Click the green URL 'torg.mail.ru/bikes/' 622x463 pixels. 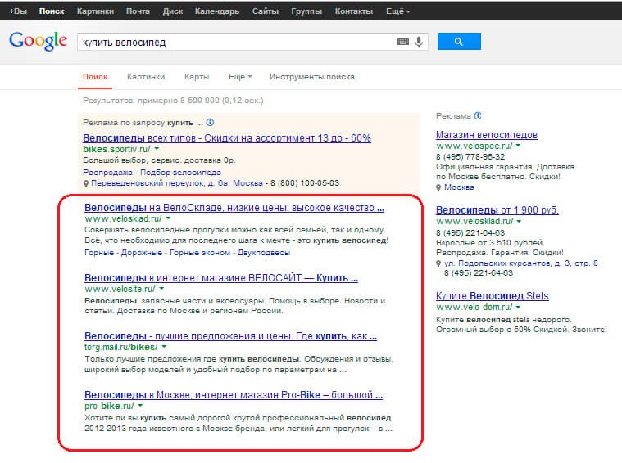point(121,348)
